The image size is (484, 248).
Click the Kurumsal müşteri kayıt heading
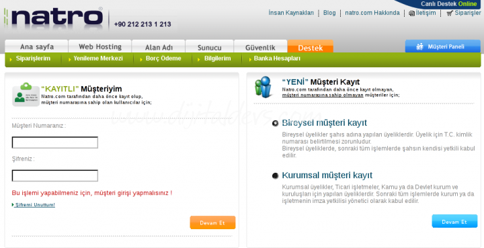pyautogui.click(x=327, y=175)
